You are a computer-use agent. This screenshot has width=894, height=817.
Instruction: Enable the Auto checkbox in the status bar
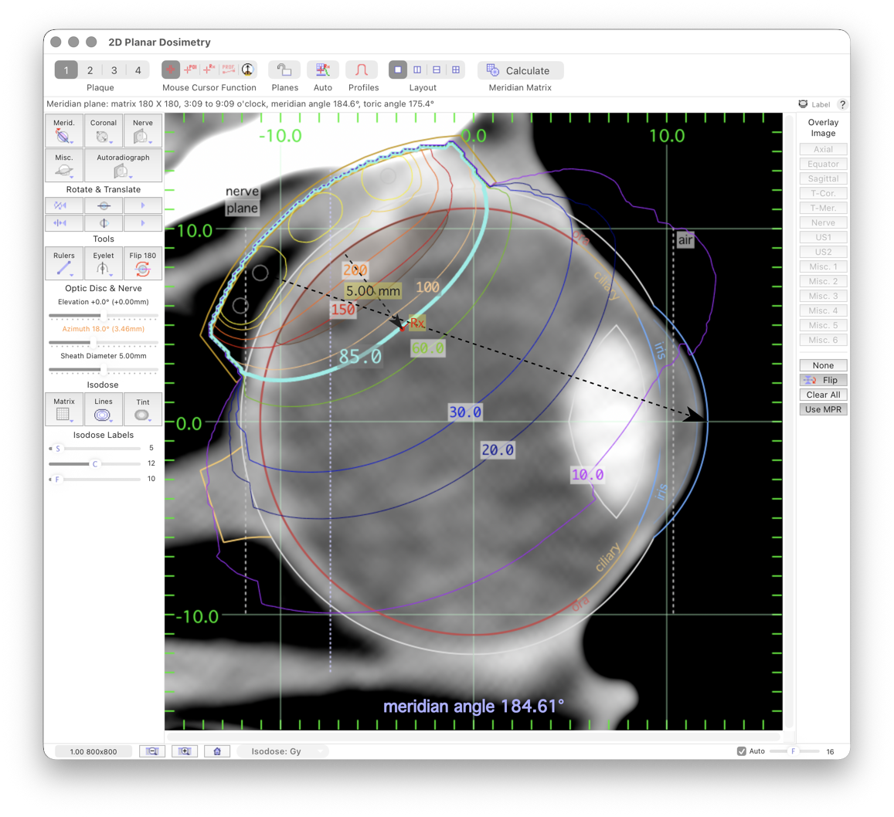[x=741, y=751]
